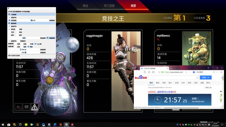The width and height of the screenshot is (226, 127).
Task: Open the Baidu paw search engine dropdown
Action: pyautogui.click(x=194, y=72)
